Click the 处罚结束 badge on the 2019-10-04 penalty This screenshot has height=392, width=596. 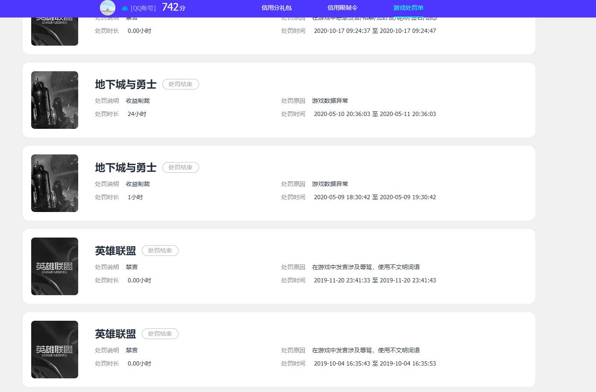click(160, 334)
